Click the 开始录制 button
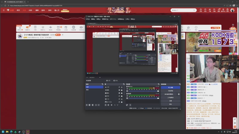This screenshot has height=134, width=239. (170, 91)
